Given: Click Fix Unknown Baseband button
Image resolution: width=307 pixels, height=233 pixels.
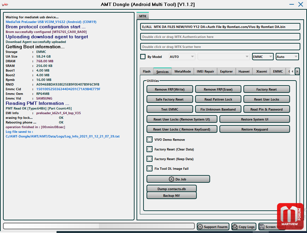Looking at the screenshot, I should (218, 109).
